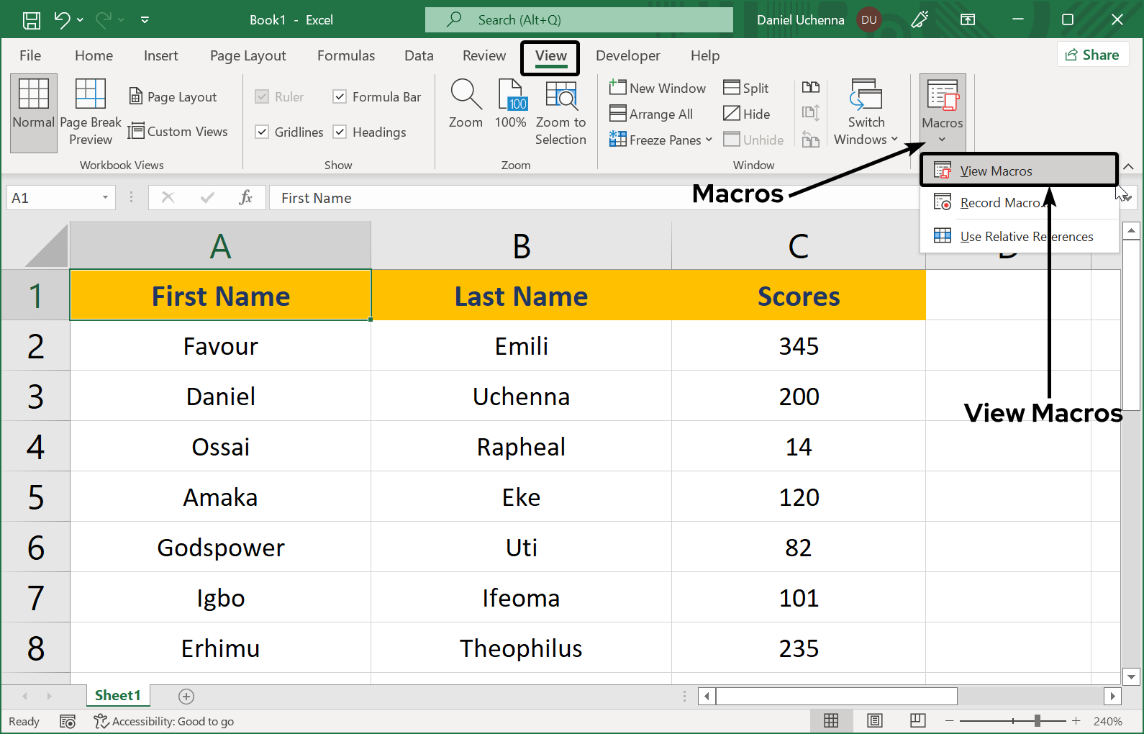Click the zoom slider handle

[1037, 721]
